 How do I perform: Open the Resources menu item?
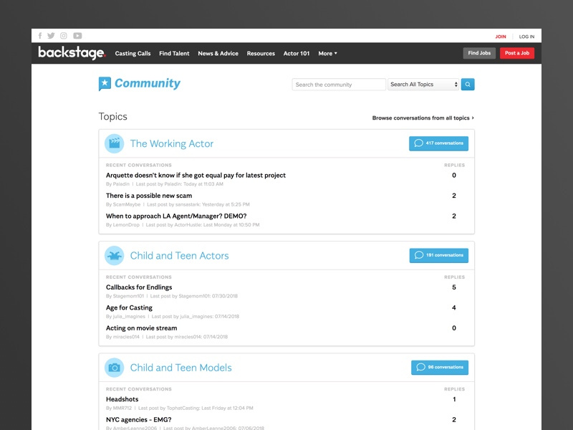(x=261, y=53)
